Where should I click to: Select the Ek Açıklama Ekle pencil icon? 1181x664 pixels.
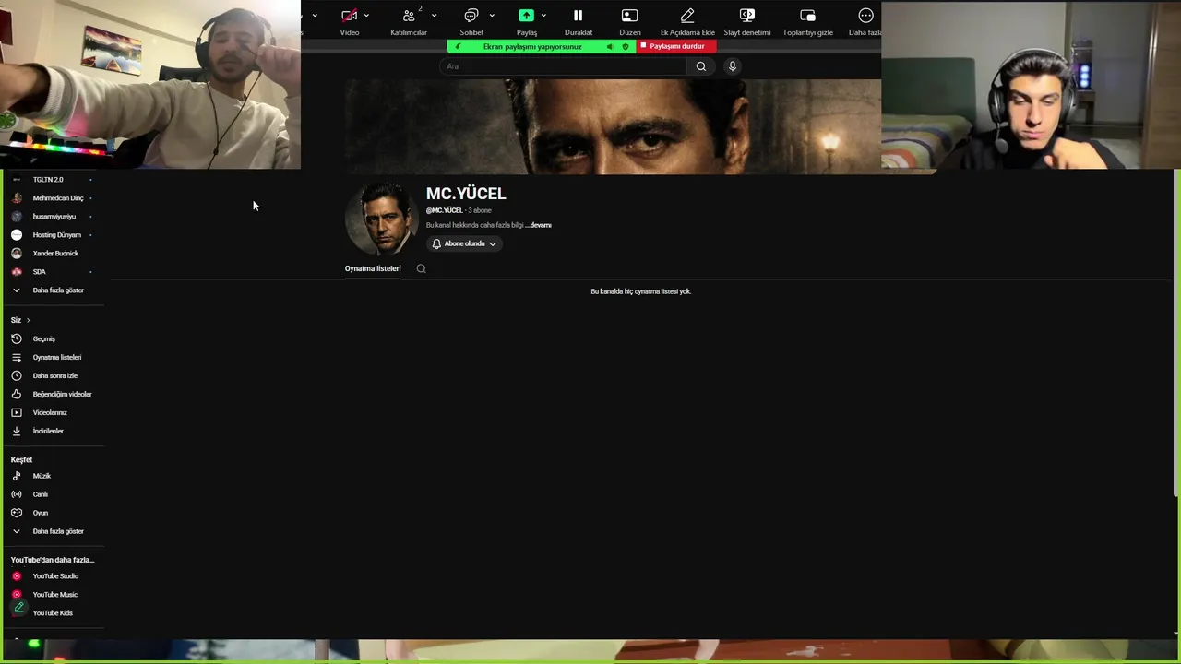pos(687,16)
